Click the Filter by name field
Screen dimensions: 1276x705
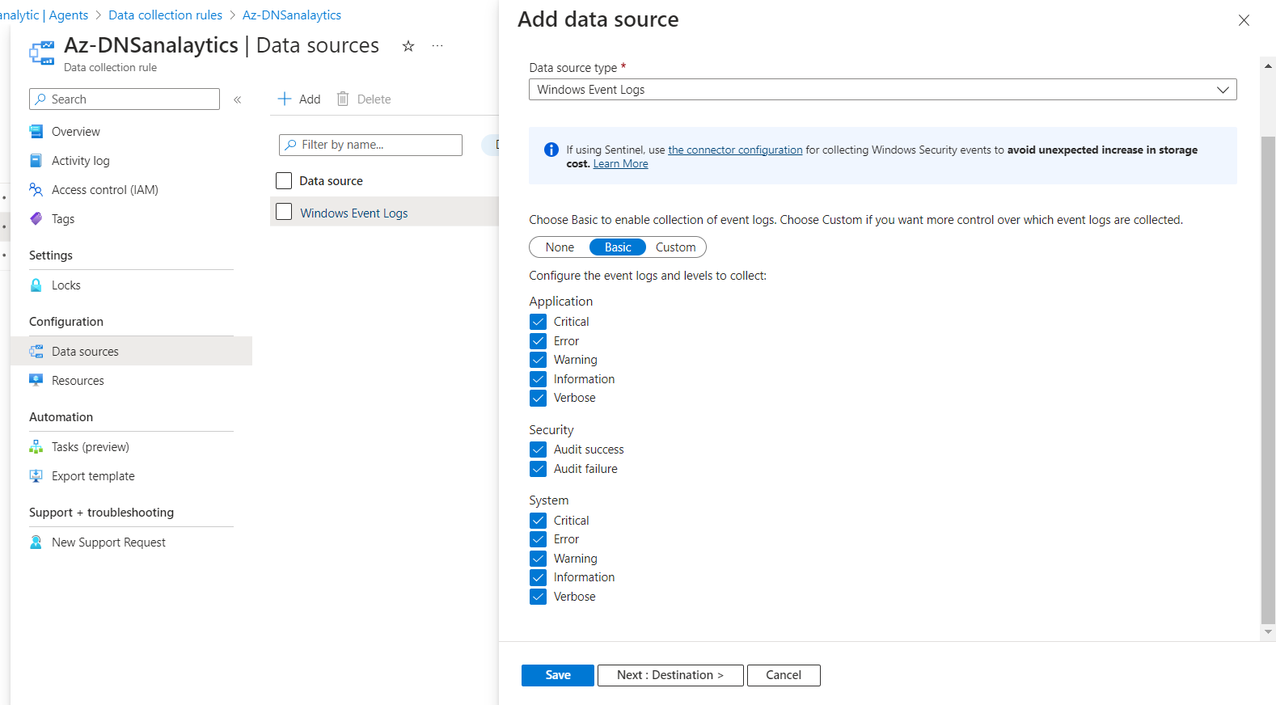coord(370,145)
